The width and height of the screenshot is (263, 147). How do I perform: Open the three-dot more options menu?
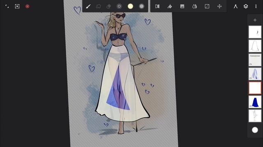click(x=256, y=7)
